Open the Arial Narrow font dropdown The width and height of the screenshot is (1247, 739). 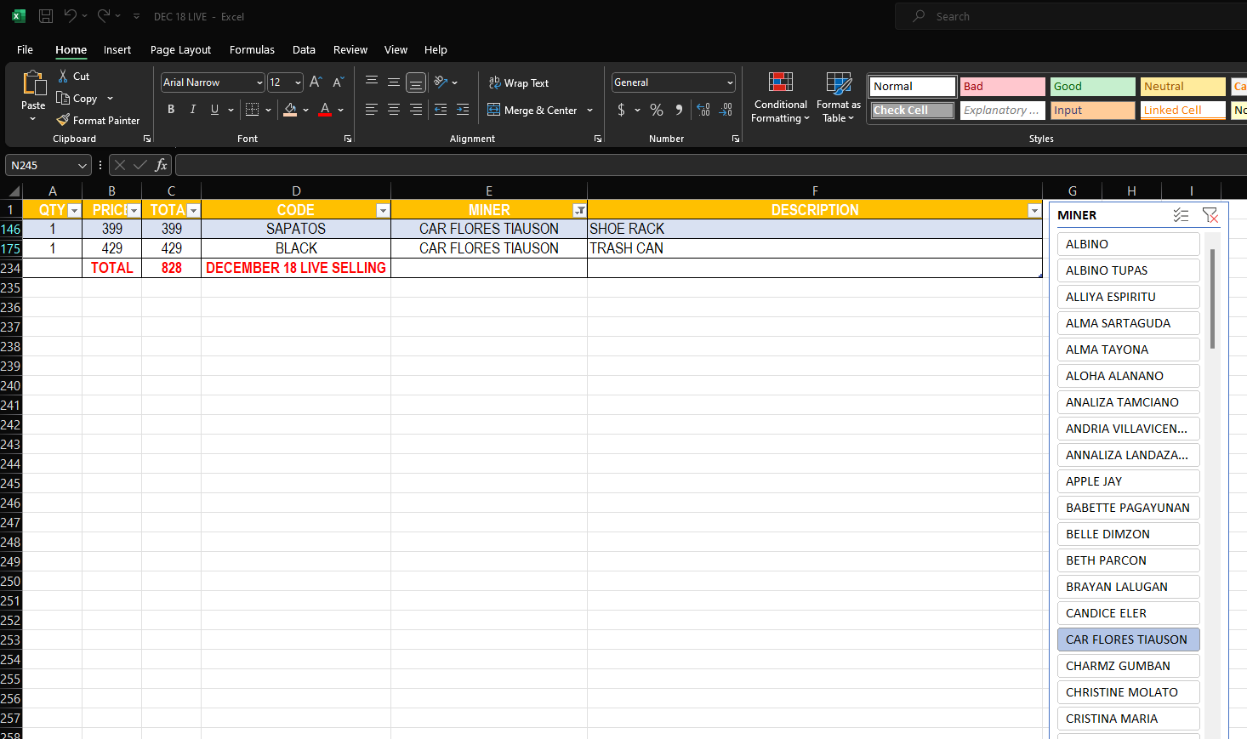(x=259, y=82)
